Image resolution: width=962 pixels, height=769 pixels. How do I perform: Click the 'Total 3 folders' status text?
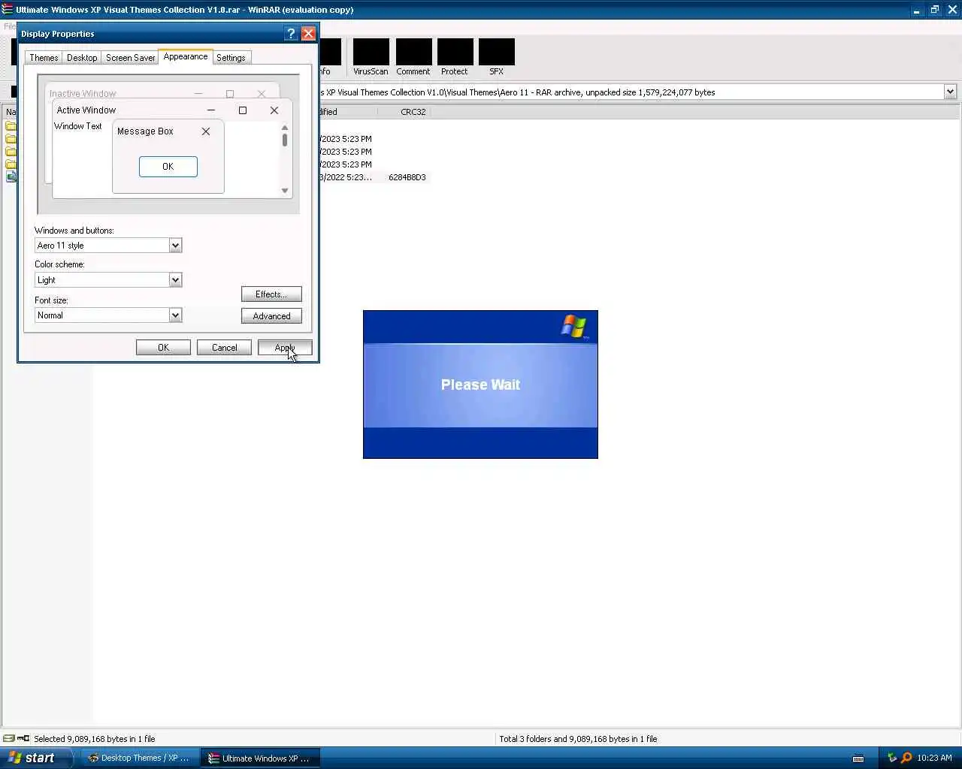tap(578, 739)
